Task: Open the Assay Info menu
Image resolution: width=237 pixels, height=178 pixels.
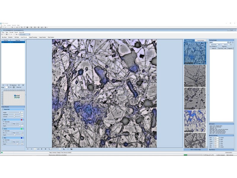Action: (22, 32)
